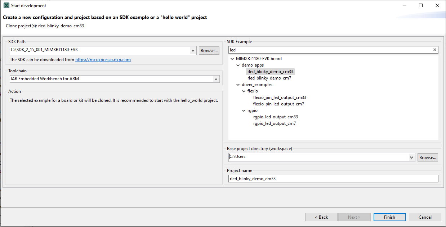Open the Toolchain dropdown list
The image size is (446, 227).
pyautogui.click(x=216, y=79)
